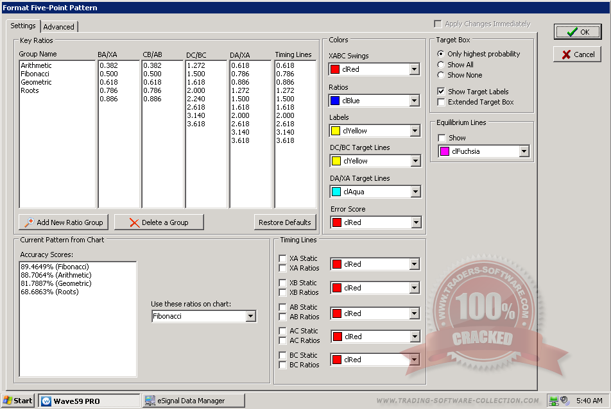The height and width of the screenshot is (409, 611).
Task: Click the eSignal Data Manager taskbar icon
Action: pos(193,401)
